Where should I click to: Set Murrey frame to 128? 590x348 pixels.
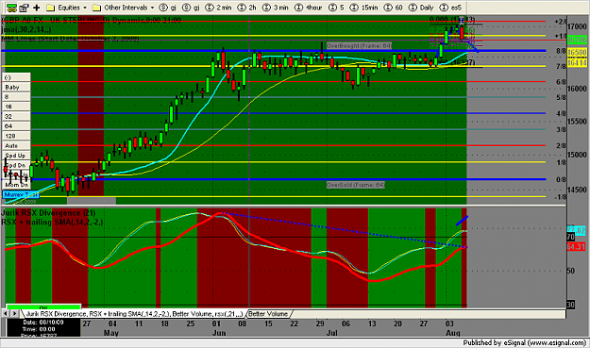point(16,136)
